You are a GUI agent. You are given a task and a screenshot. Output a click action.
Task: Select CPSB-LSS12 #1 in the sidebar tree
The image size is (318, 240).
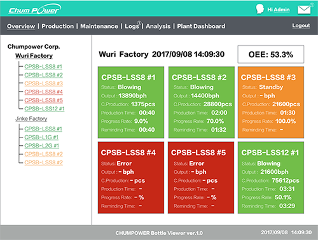coord(45,109)
